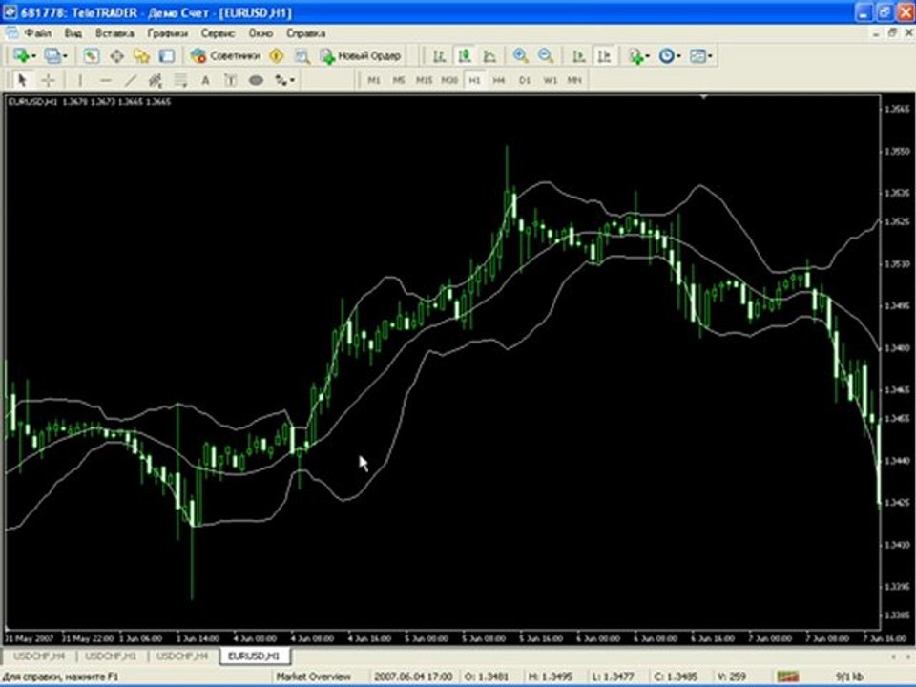Click the yellow diamond options icon
This screenshot has width=916, height=687.
coord(277,56)
